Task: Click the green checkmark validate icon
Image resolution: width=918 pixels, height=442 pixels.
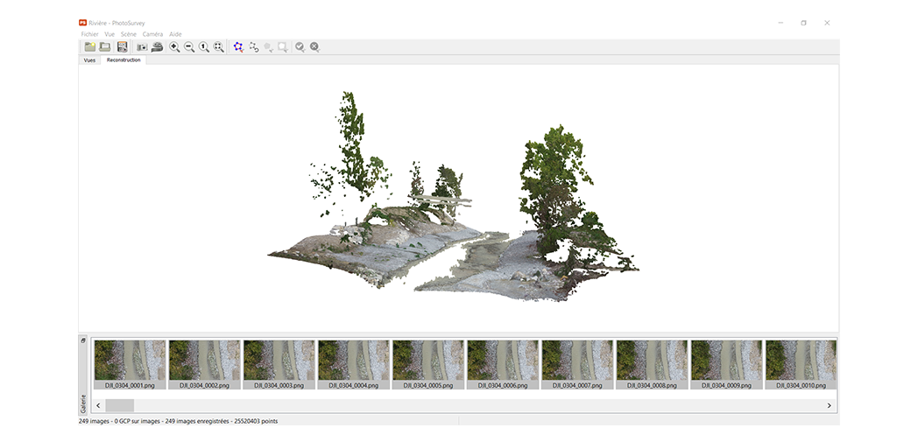Action: 300,47
